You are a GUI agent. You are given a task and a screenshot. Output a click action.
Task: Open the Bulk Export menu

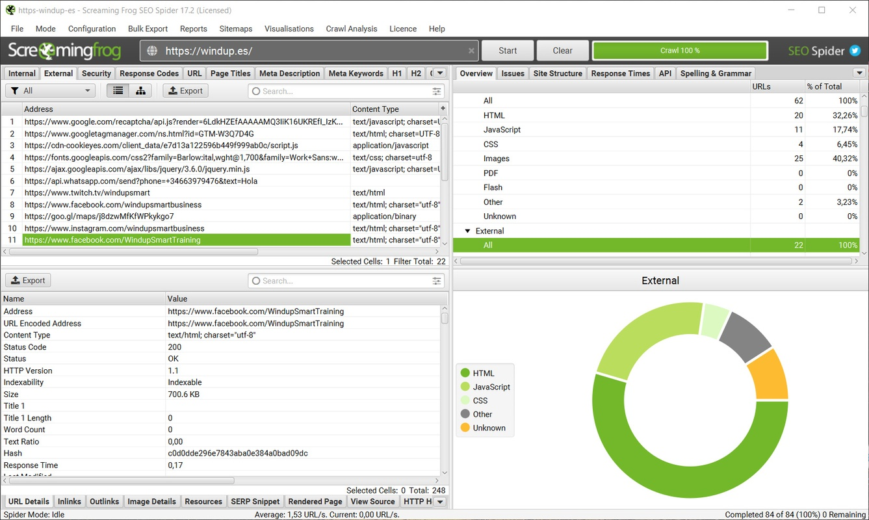point(148,29)
